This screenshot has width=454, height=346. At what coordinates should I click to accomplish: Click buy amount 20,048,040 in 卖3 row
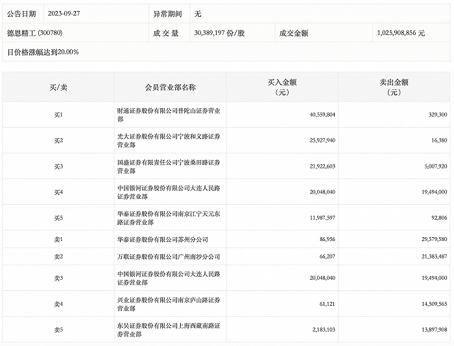point(322,278)
